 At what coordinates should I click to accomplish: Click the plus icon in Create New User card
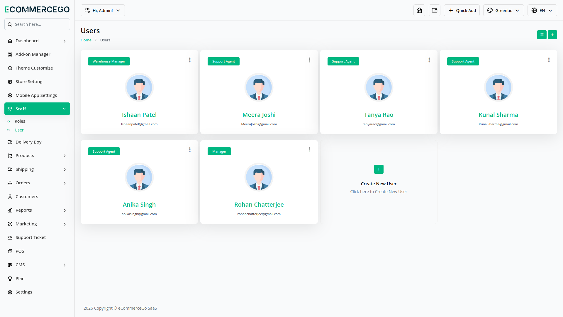(x=379, y=169)
